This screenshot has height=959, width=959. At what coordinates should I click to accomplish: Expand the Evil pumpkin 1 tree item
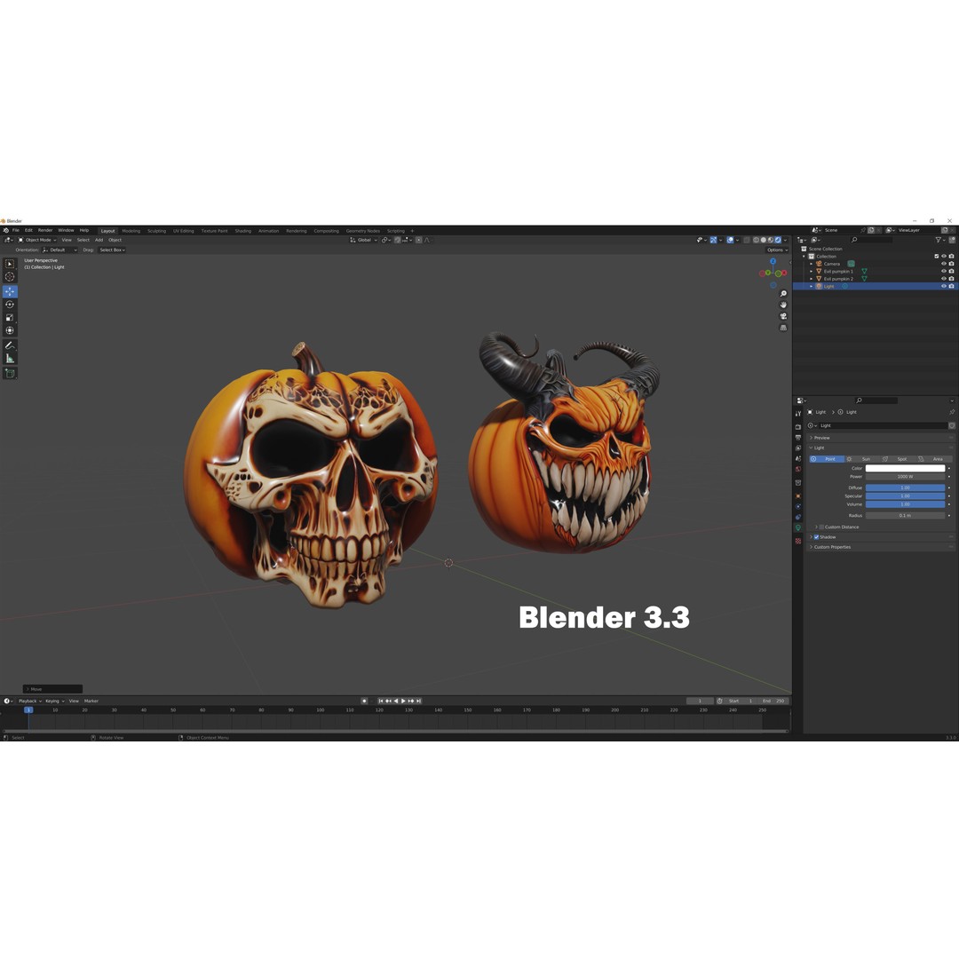pyautogui.click(x=812, y=271)
